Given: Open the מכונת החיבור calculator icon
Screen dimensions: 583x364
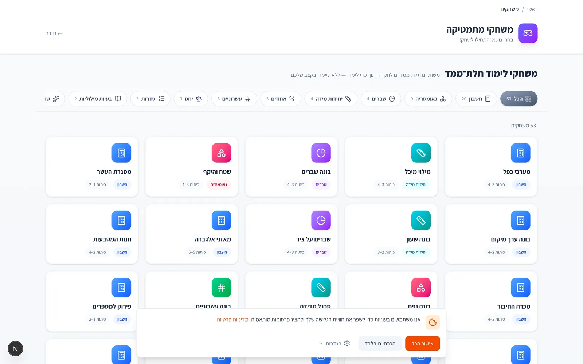Looking at the screenshot, I should (520, 288).
